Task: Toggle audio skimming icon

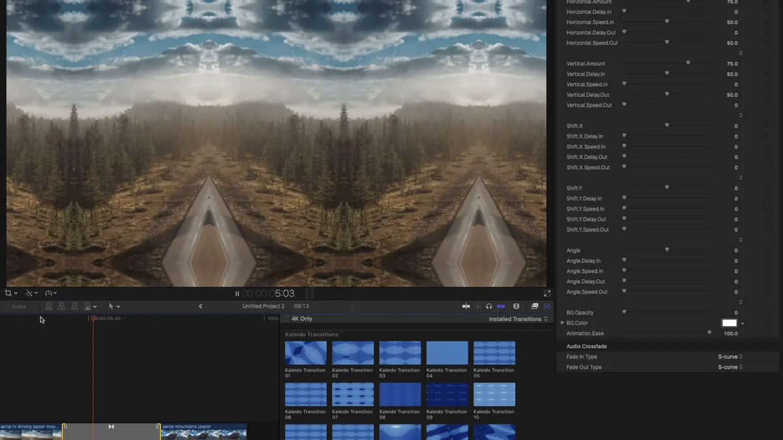Action: click(478, 306)
